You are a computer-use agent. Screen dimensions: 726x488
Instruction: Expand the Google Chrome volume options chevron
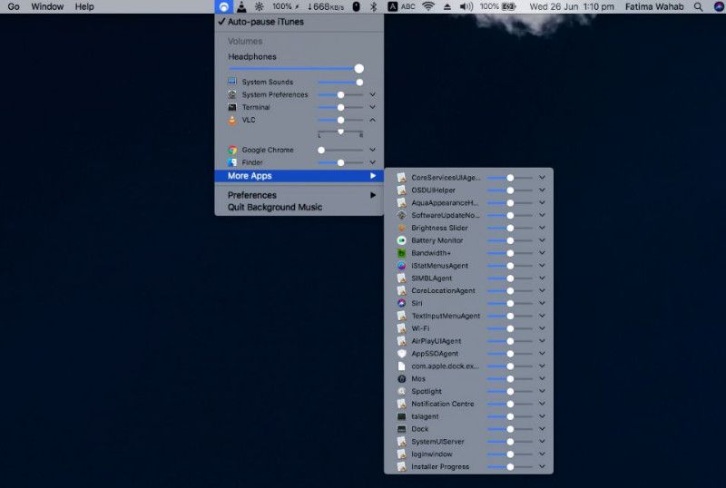(x=372, y=150)
